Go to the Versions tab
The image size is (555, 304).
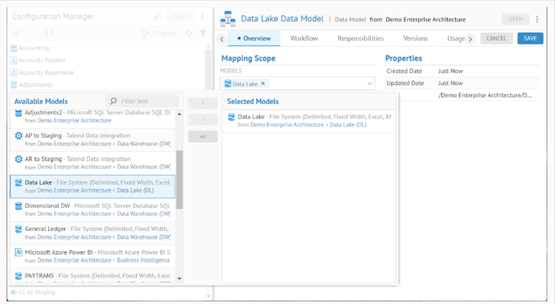[x=415, y=38]
